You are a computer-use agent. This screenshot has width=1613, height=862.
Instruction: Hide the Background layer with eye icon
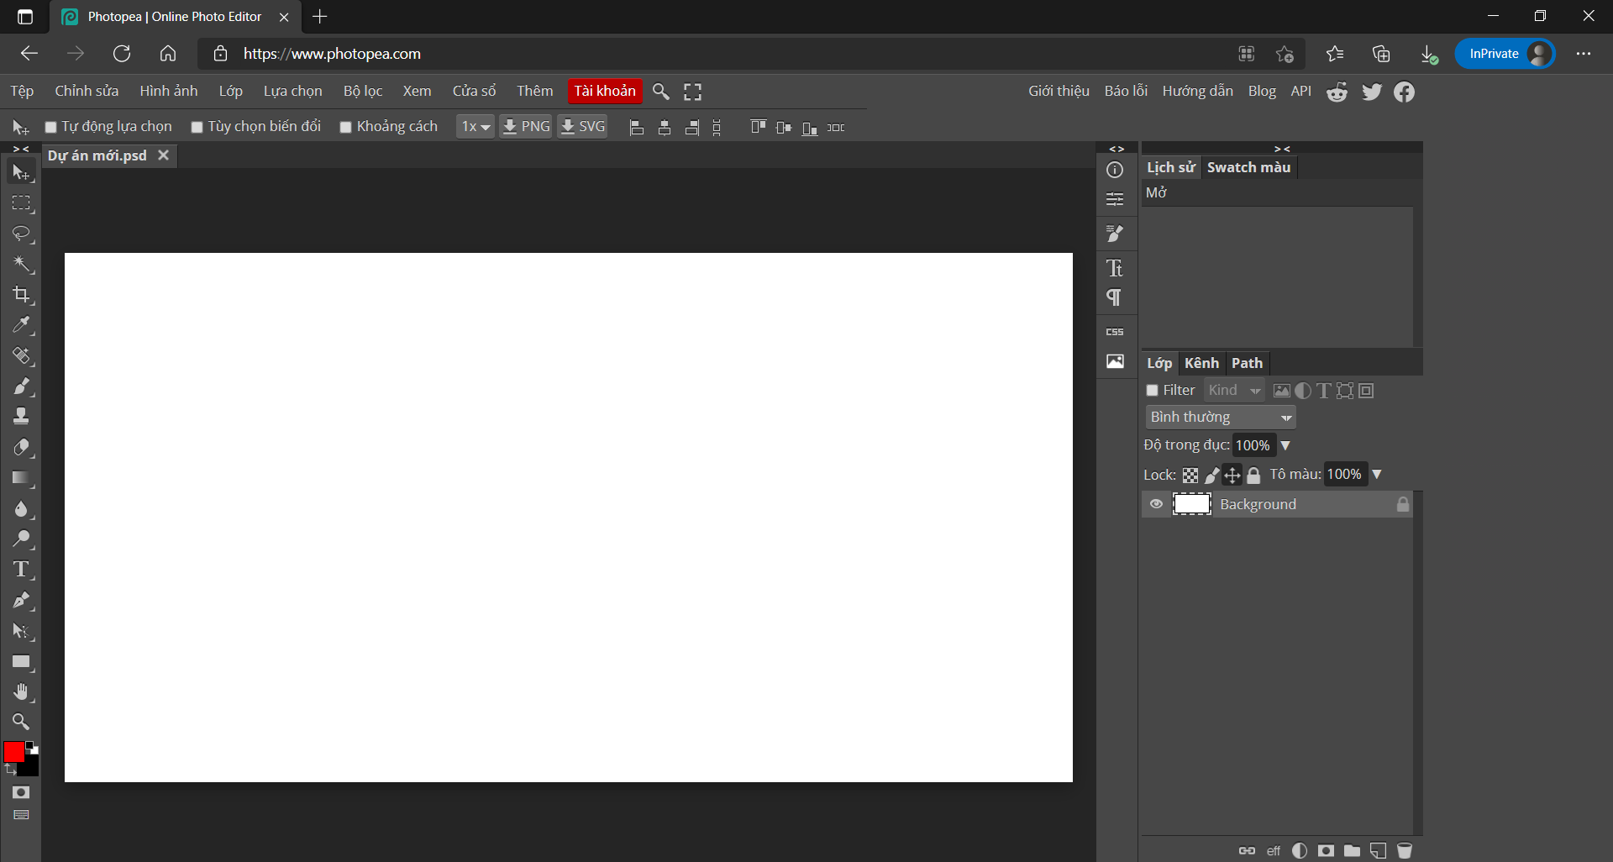point(1156,504)
